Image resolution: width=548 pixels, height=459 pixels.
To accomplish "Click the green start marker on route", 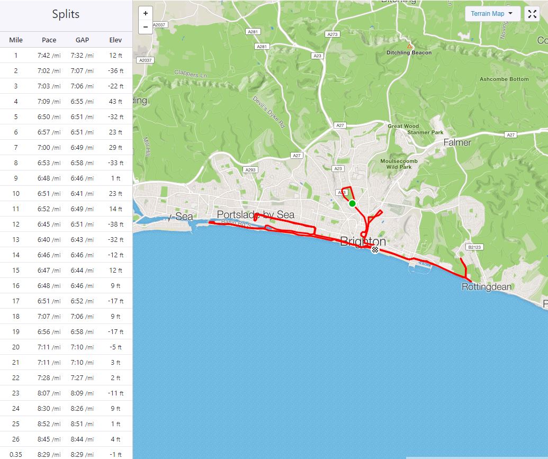I will click(x=352, y=203).
